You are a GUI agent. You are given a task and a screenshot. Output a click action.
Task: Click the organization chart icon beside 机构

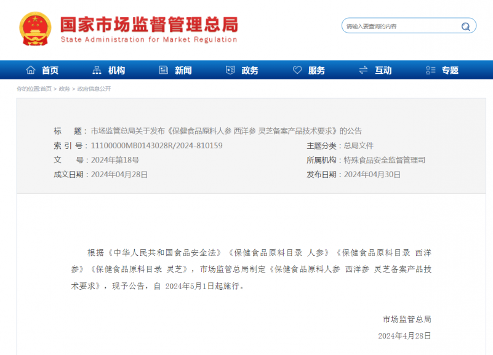pyautogui.click(x=97, y=70)
